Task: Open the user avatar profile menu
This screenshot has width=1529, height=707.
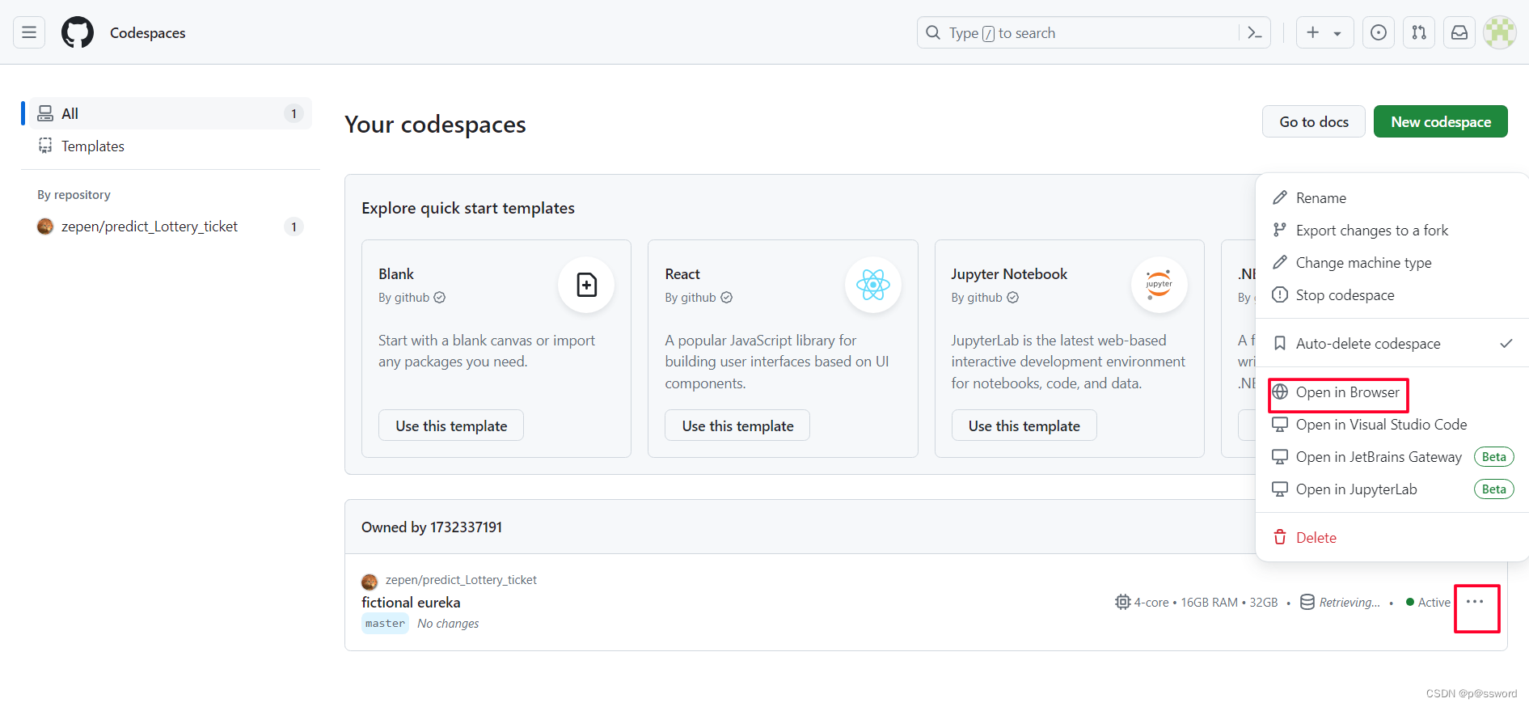Action: pos(1500,32)
